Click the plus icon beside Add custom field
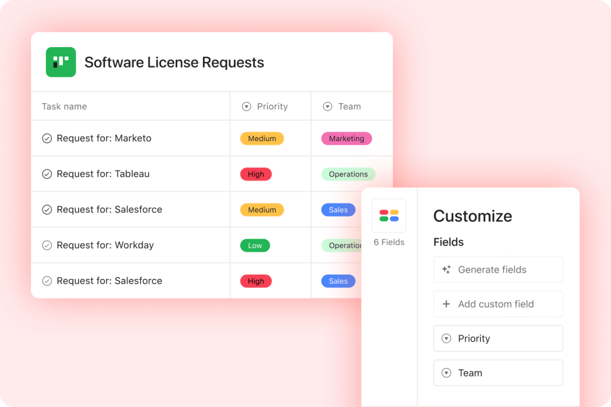Screen dimensions: 611x407 click(x=446, y=304)
